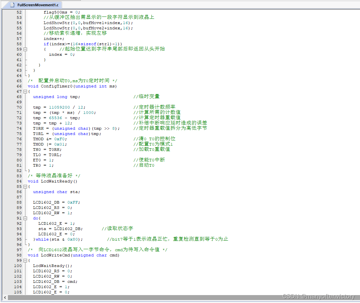Click on 'unsigned char sta;' declaration

coord(56,192)
